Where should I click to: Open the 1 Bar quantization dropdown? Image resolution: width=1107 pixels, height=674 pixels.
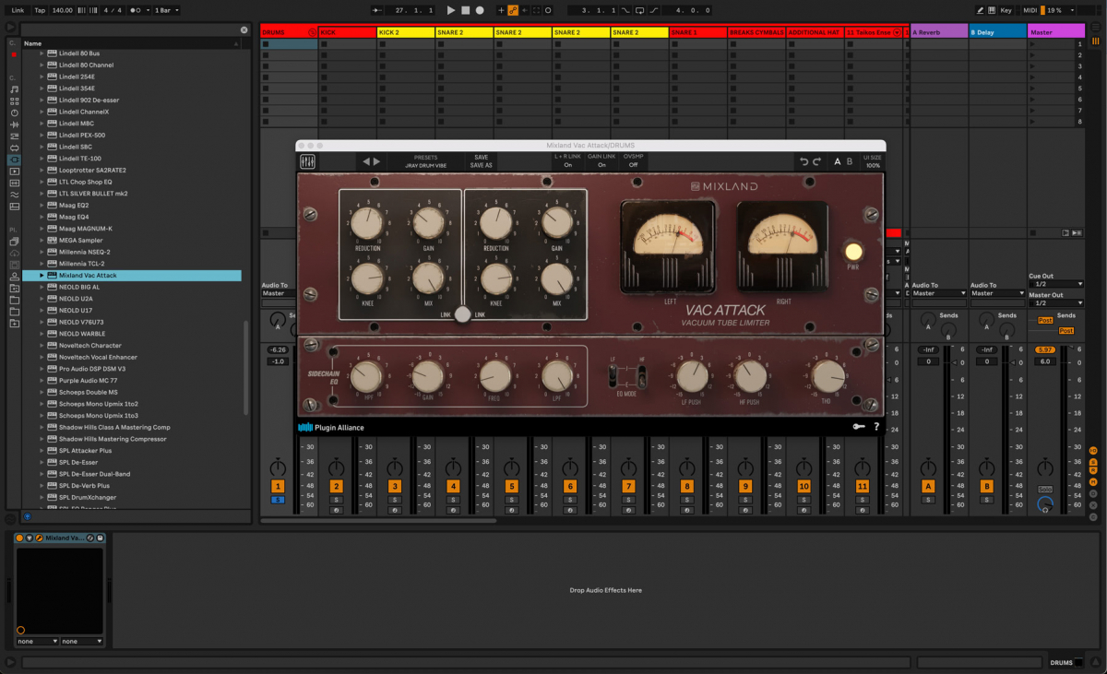pos(167,10)
